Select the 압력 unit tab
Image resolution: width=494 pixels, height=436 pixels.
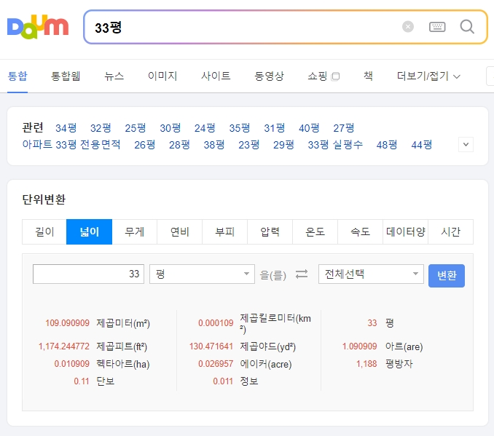(x=270, y=231)
